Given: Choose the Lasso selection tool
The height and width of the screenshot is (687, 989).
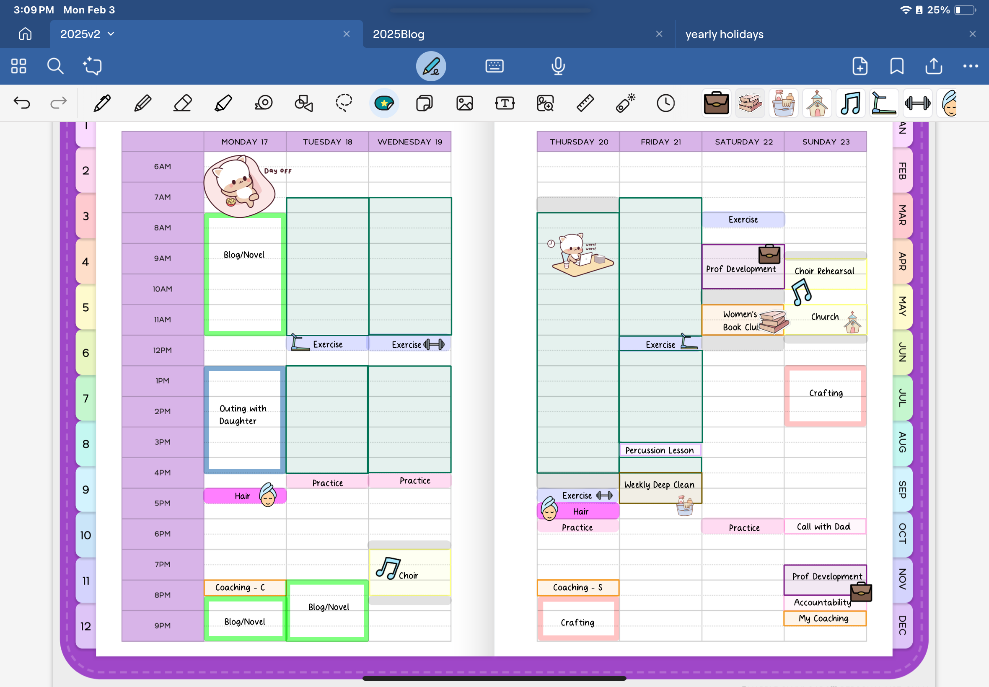Looking at the screenshot, I should pyautogui.click(x=344, y=103).
